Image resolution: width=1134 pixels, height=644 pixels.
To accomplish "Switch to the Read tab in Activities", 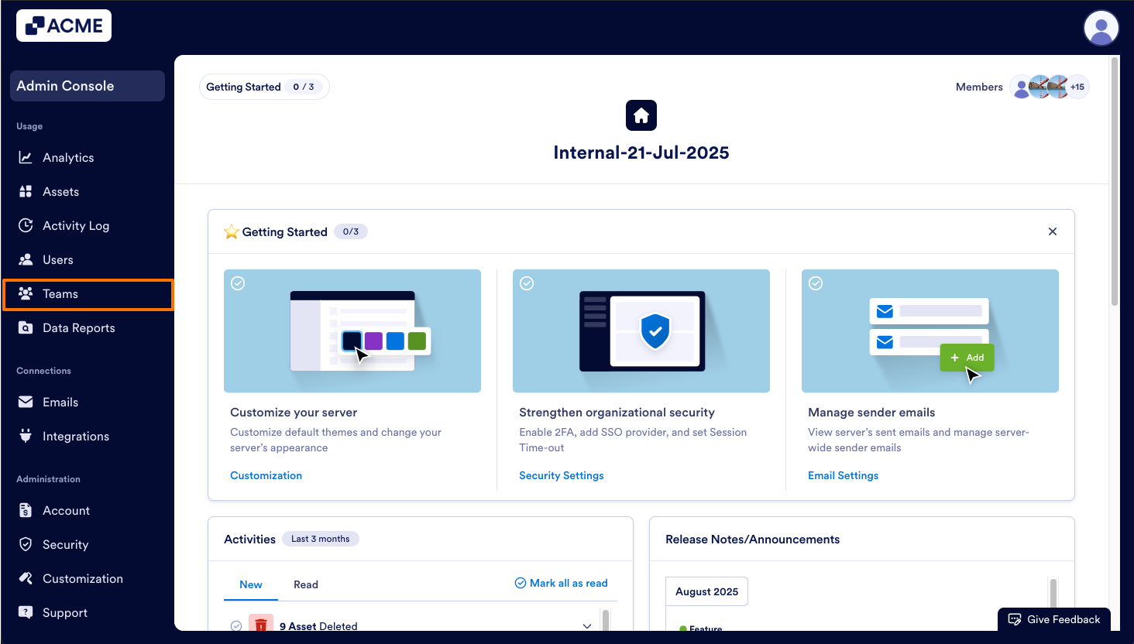I will (x=306, y=584).
